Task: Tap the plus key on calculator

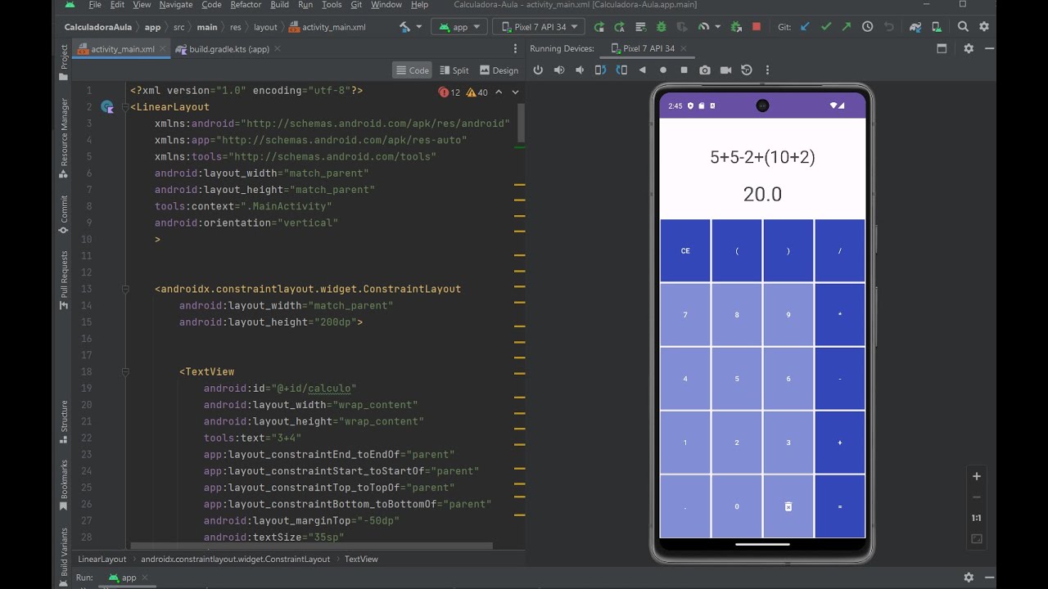Action: (840, 443)
